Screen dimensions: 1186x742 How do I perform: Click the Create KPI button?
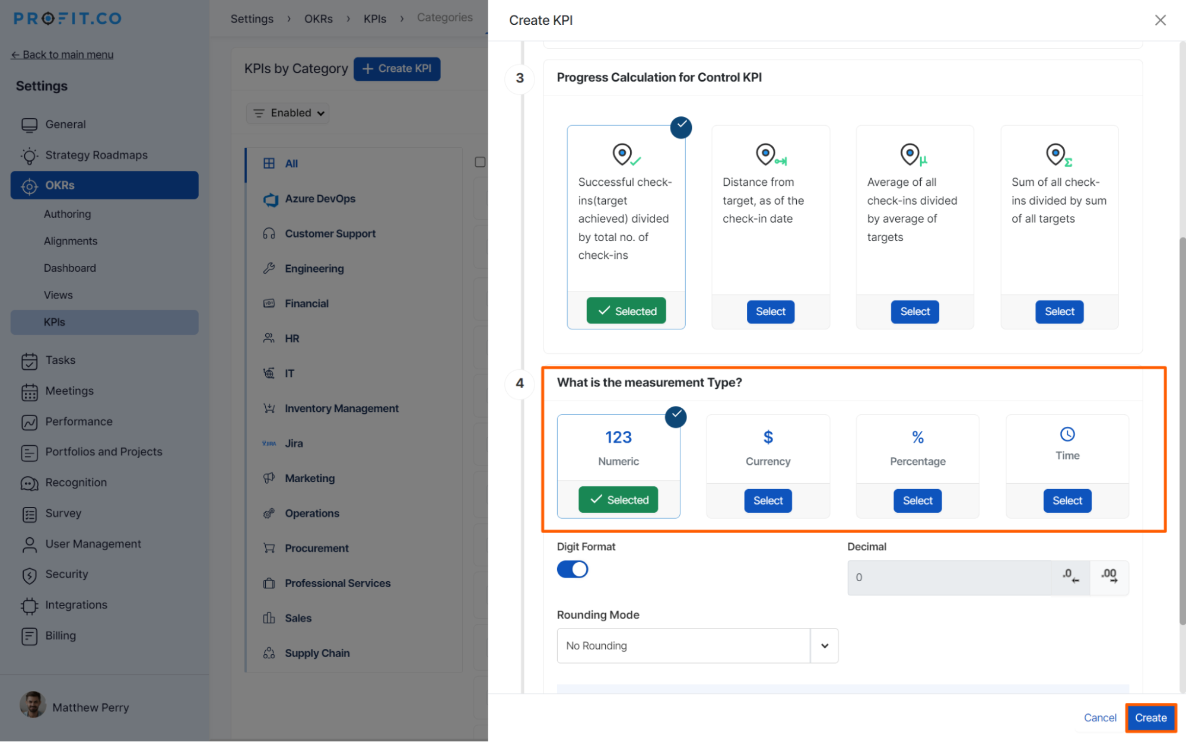[397, 69]
